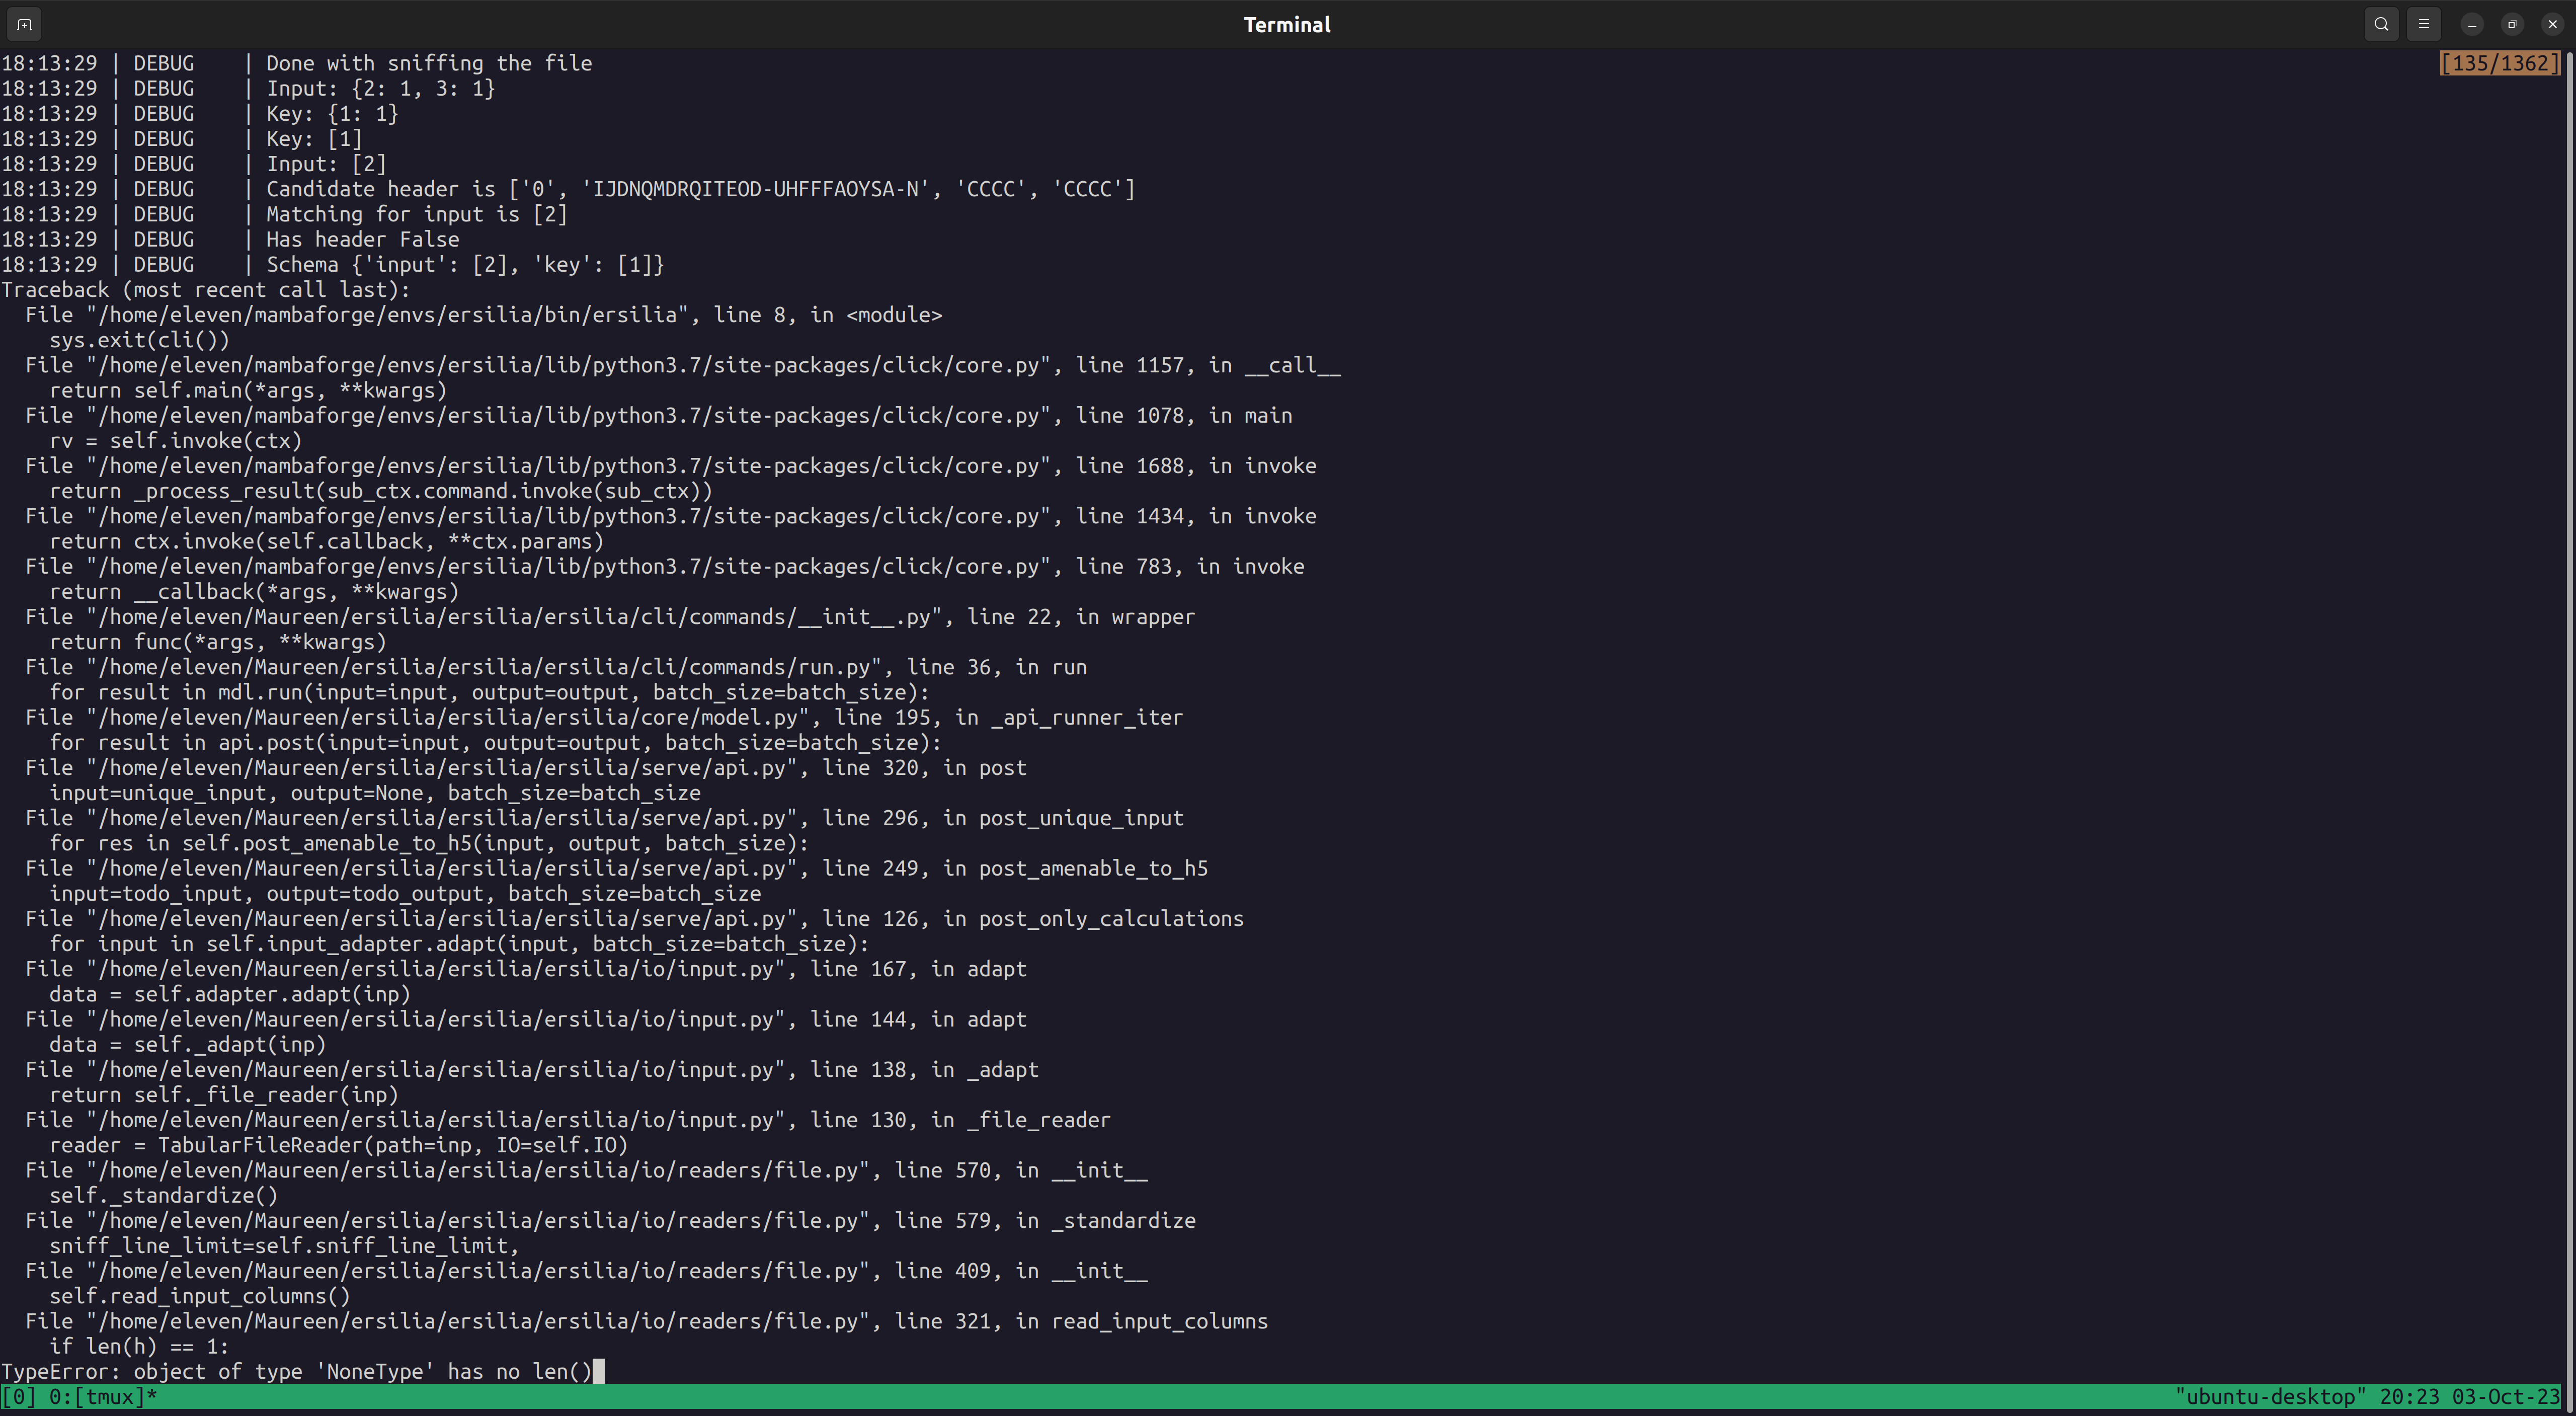Click the DEBUG line reading Has header False
Viewport: 2576px width, 1416px height.
coord(362,239)
